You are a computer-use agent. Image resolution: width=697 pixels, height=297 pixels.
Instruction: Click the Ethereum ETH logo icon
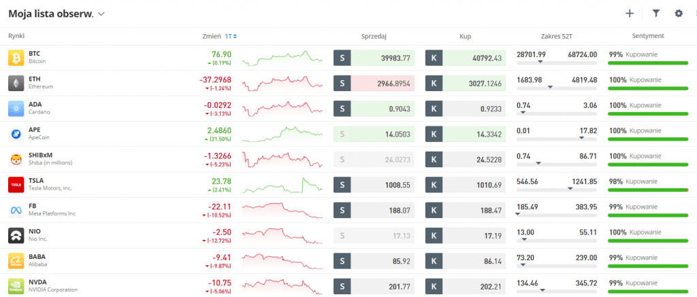(16, 84)
